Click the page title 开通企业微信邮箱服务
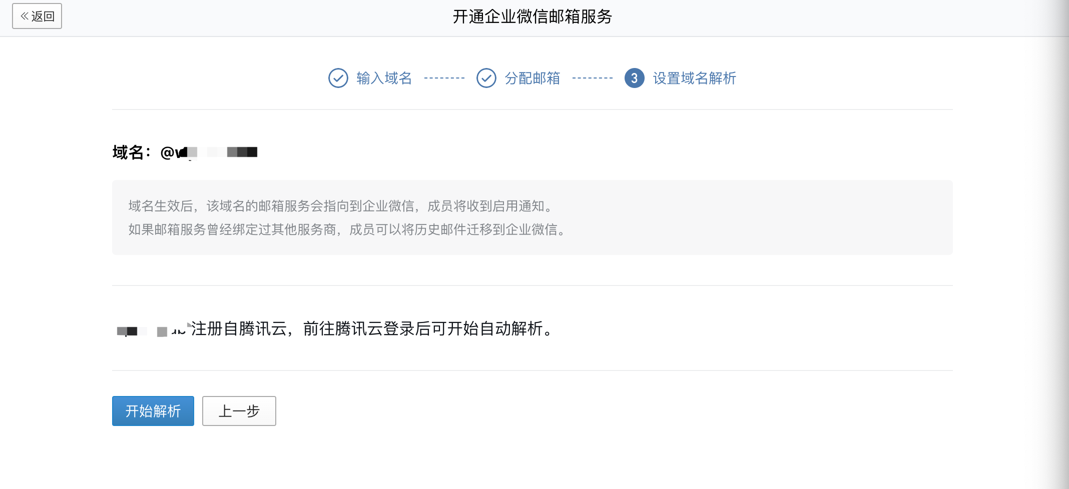Screen dimensions: 1069x489 pos(532,16)
